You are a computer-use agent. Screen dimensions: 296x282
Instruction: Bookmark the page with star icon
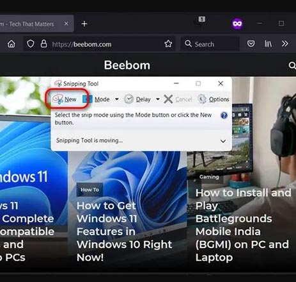pyautogui.click(x=168, y=44)
